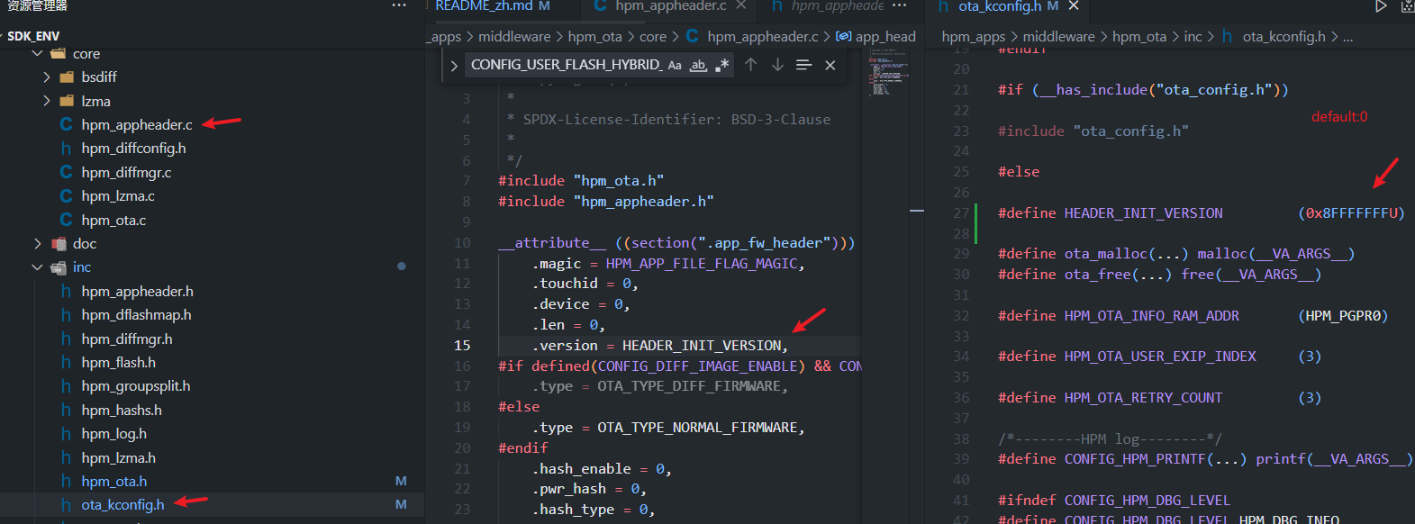Open hpm_diffmgr.c file

(x=126, y=172)
